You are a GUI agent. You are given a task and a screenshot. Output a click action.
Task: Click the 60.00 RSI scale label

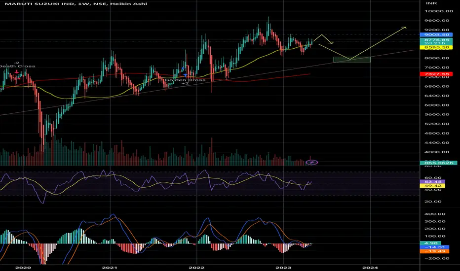coord(433,178)
